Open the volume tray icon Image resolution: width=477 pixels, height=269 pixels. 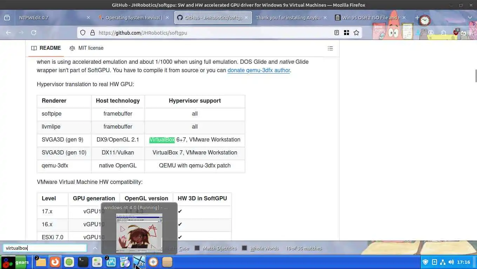tap(451, 262)
